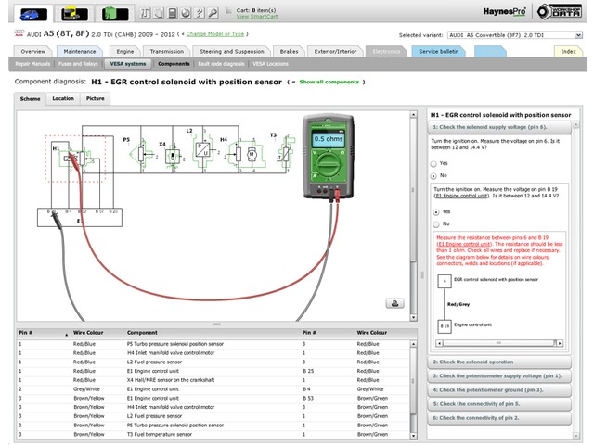
Task: Expand step 6: Check the connectivity of pin 2
Action: 499,418
